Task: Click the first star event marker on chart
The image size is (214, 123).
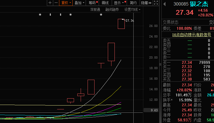Action: click(40, 14)
